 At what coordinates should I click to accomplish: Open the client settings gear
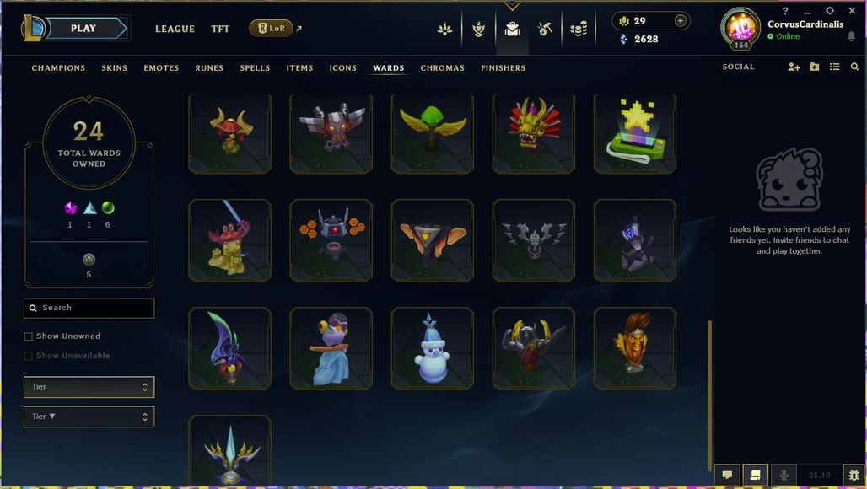tap(829, 10)
